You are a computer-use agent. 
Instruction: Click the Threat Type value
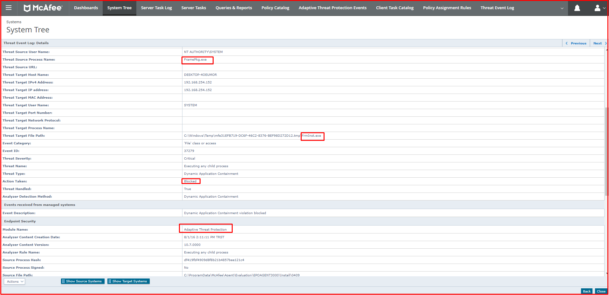(211, 174)
